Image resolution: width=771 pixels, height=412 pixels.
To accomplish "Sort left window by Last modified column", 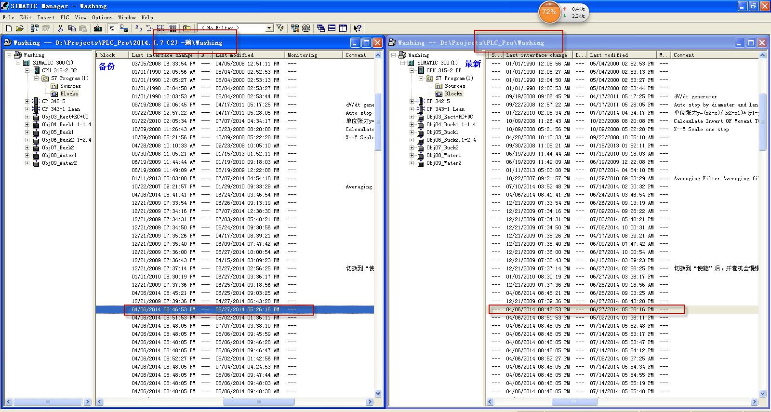I will [249, 55].
